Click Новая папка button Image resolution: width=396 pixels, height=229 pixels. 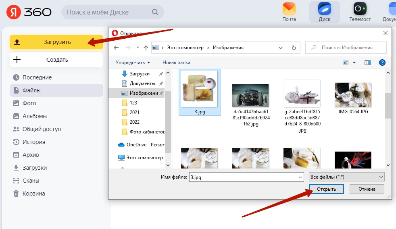[x=176, y=62]
